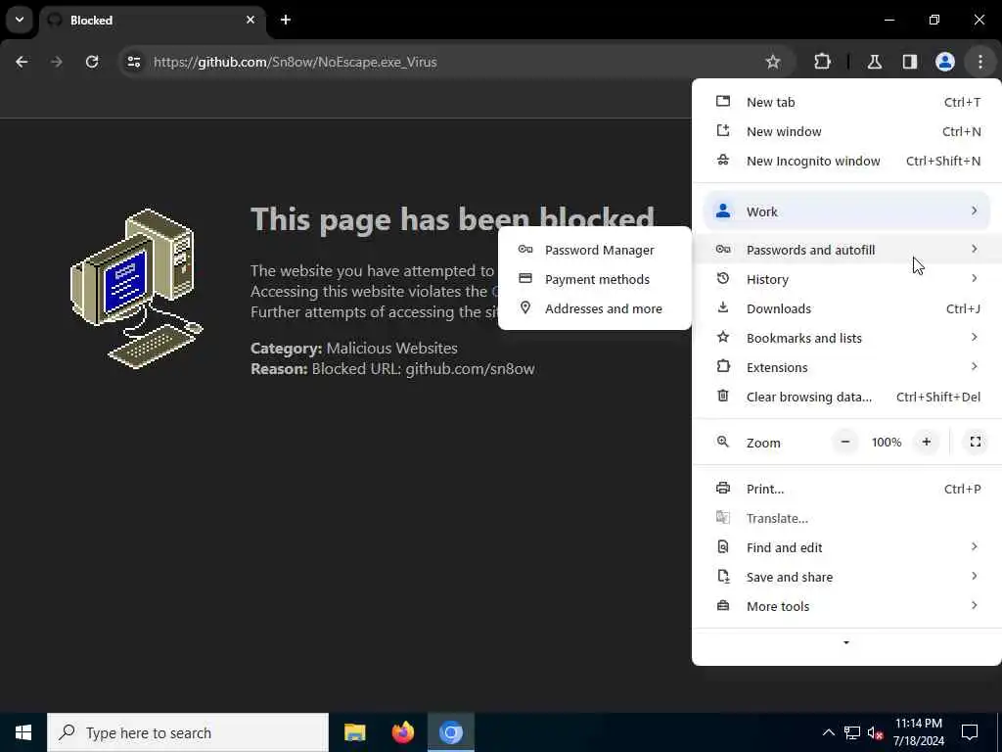Click the 100% zoom value
Screen dimensions: 1002x752
point(887,442)
